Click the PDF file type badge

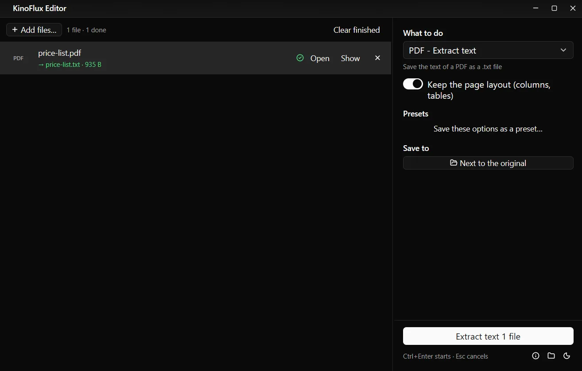pyautogui.click(x=19, y=58)
